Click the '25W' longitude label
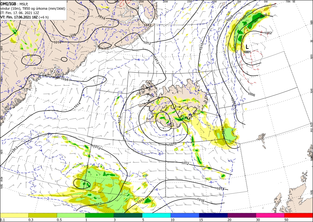 (141, 2)
